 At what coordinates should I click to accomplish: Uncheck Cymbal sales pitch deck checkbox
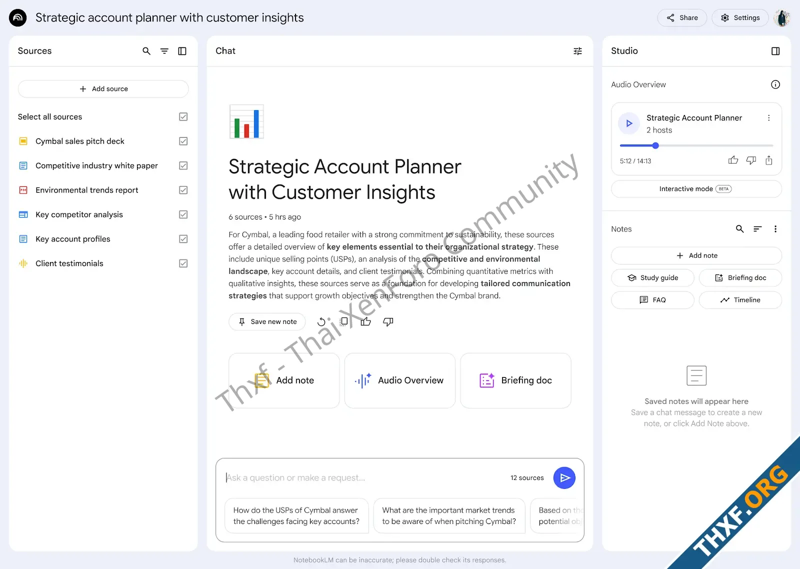pyautogui.click(x=183, y=141)
